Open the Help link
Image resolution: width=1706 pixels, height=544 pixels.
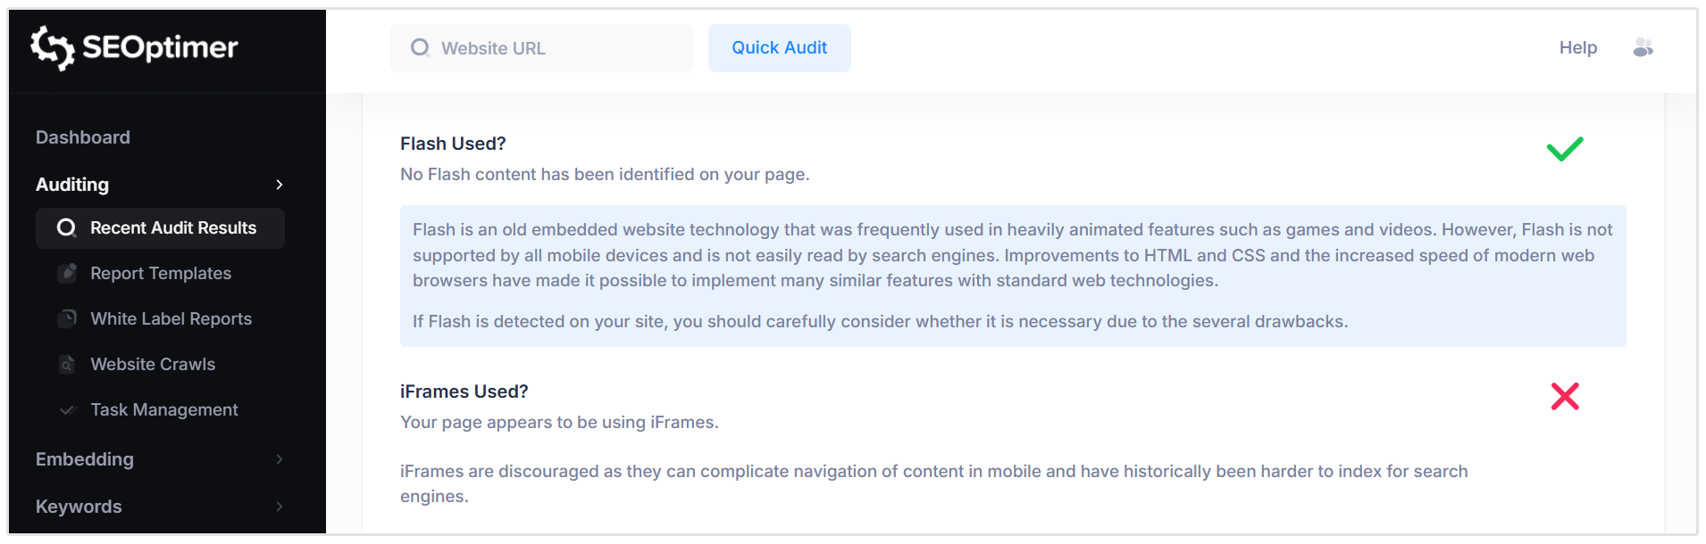(x=1577, y=47)
